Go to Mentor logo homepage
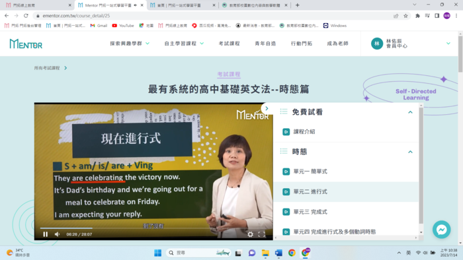The image size is (463, 260). 26,44
